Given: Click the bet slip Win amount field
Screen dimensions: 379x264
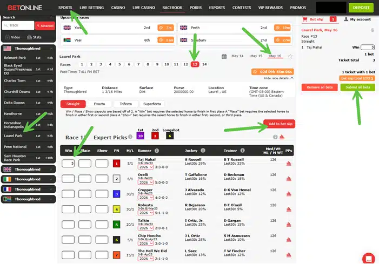Looking at the screenshot, I should coord(368,48).
